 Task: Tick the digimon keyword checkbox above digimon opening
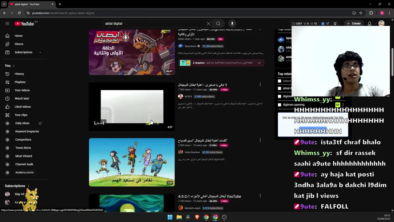[x=279, y=97]
